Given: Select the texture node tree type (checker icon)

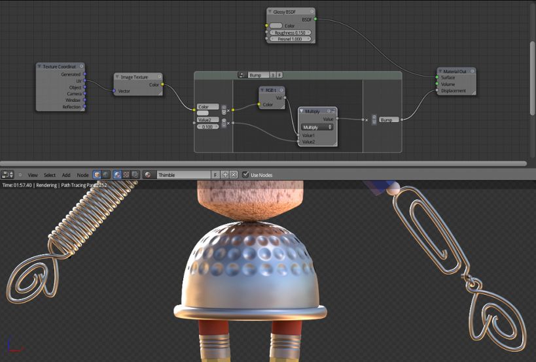Looking at the screenshot, I should 126,174.
